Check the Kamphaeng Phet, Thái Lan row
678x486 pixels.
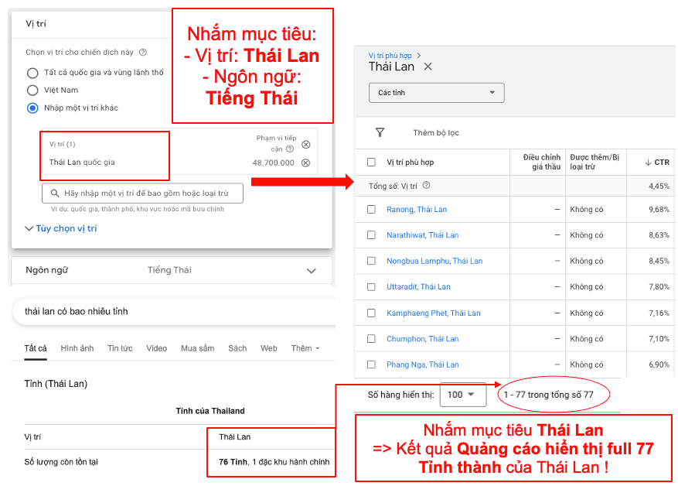371,313
